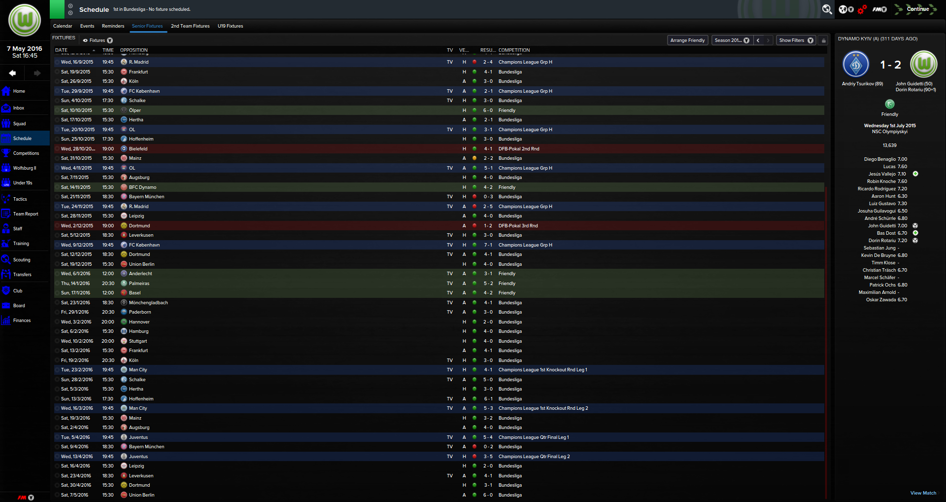Switch to the Reminders tab

(x=113, y=26)
